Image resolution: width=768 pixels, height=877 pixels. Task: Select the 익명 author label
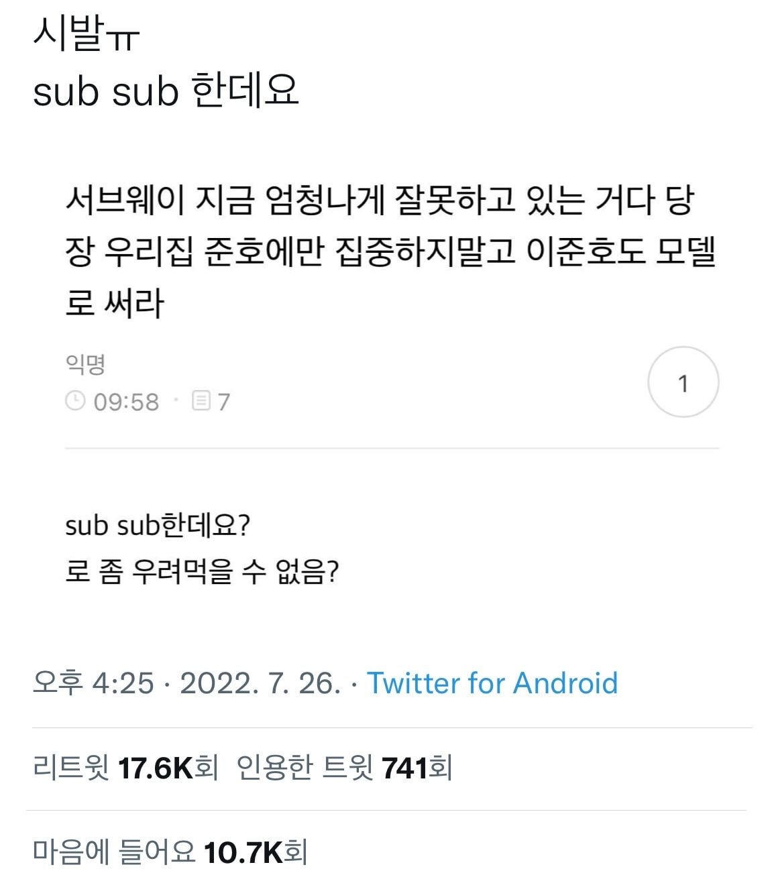click(x=85, y=365)
